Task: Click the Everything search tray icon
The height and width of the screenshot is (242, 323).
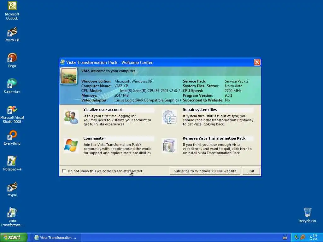Action: (x=302, y=237)
